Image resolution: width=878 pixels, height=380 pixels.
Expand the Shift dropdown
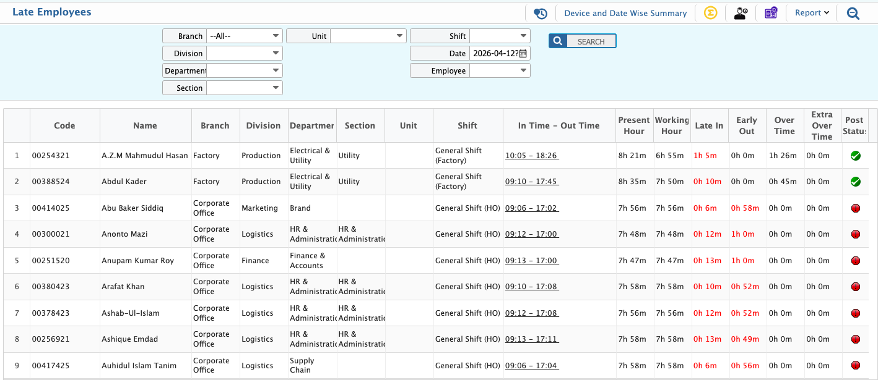pos(500,36)
